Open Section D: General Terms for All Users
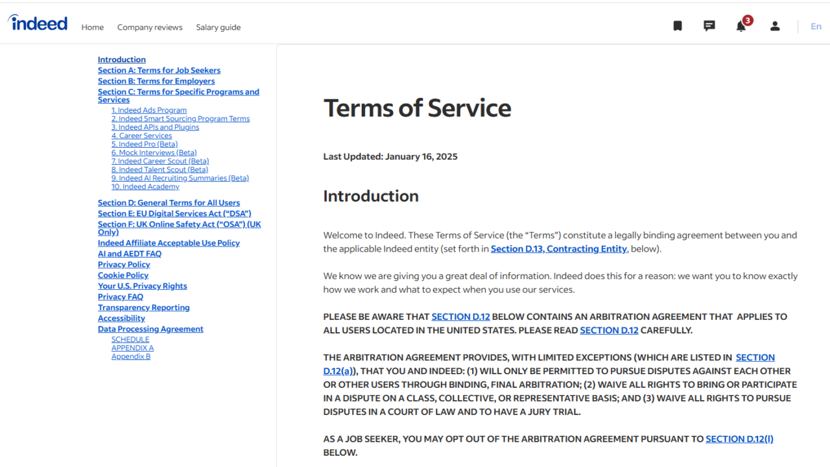 (x=169, y=203)
